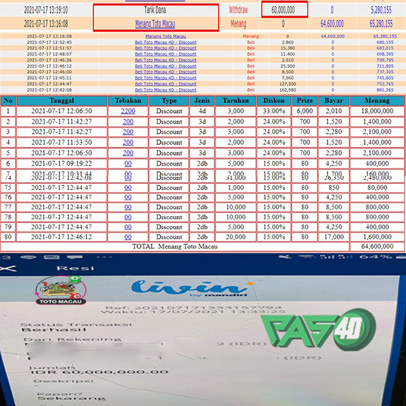The image size is (406, 406).
Task: Select the 17,000 Bayar cell in row 80
Action: pyautogui.click(x=334, y=237)
